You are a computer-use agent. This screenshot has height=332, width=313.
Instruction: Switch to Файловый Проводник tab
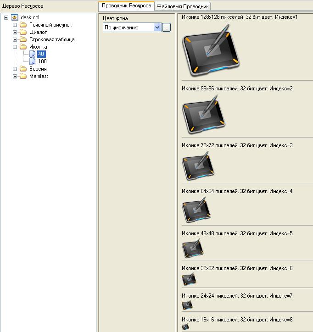183,6
